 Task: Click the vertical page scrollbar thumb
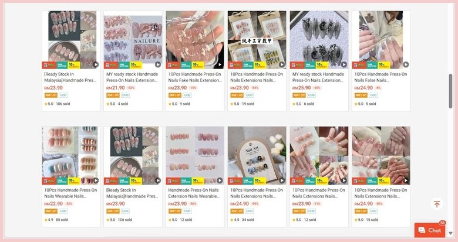coord(450,91)
